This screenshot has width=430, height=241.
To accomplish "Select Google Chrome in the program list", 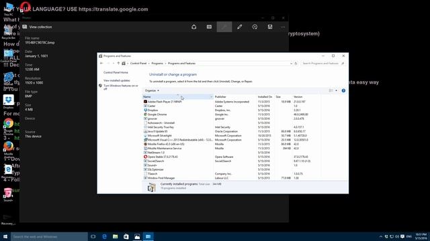I will point(232,114).
